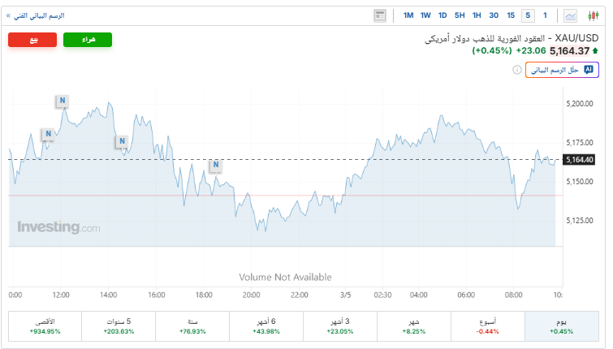
Task: Open the N news marker near 14:00
Action: [122, 142]
